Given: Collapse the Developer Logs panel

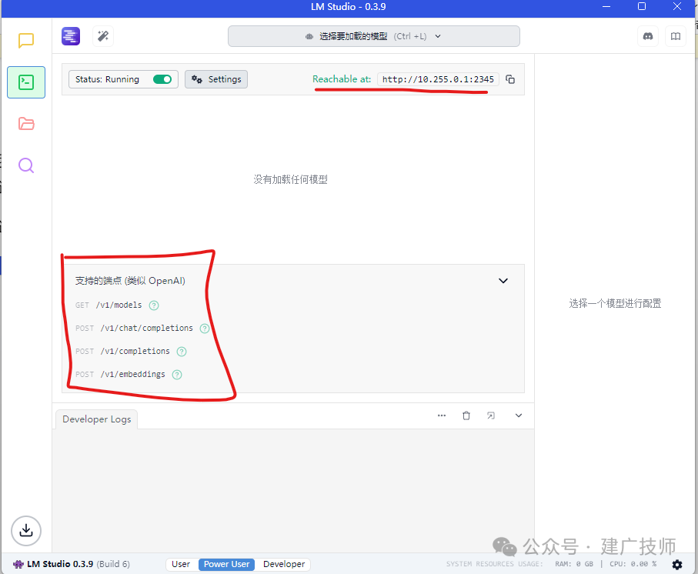Looking at the screenshot, I should pos(519,415).
